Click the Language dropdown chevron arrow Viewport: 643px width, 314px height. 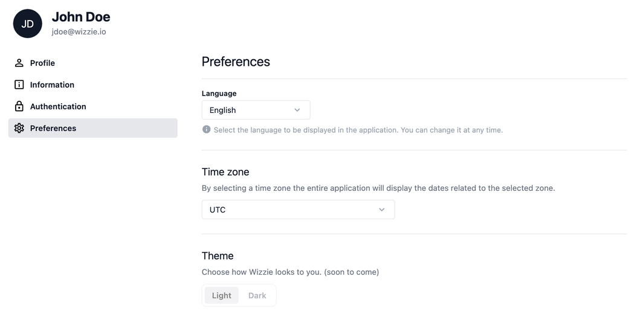pos(297,110)
